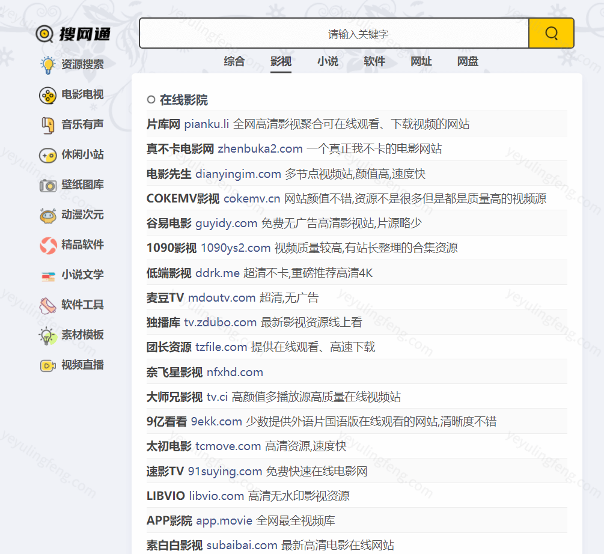The image size is (604, 554).
Task: Click the yellow search magnifier button
Action: pyautogui.click(x=551, y=33)
